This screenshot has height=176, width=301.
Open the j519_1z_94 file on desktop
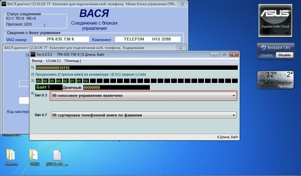(57, 158)
